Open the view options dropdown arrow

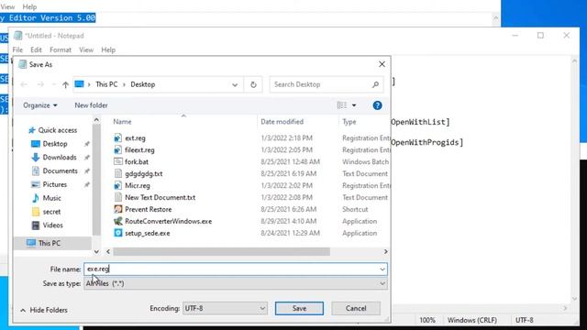point(354,105)
